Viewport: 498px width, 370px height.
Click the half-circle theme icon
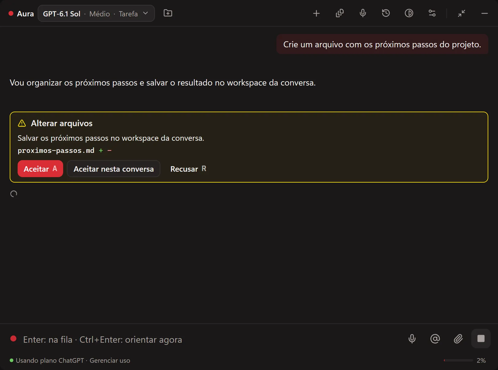[409, 13]
